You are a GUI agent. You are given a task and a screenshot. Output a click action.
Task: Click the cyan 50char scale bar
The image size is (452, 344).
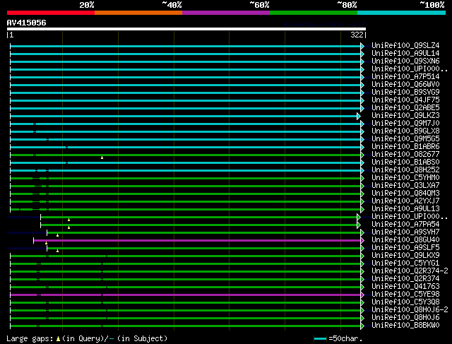320,339
